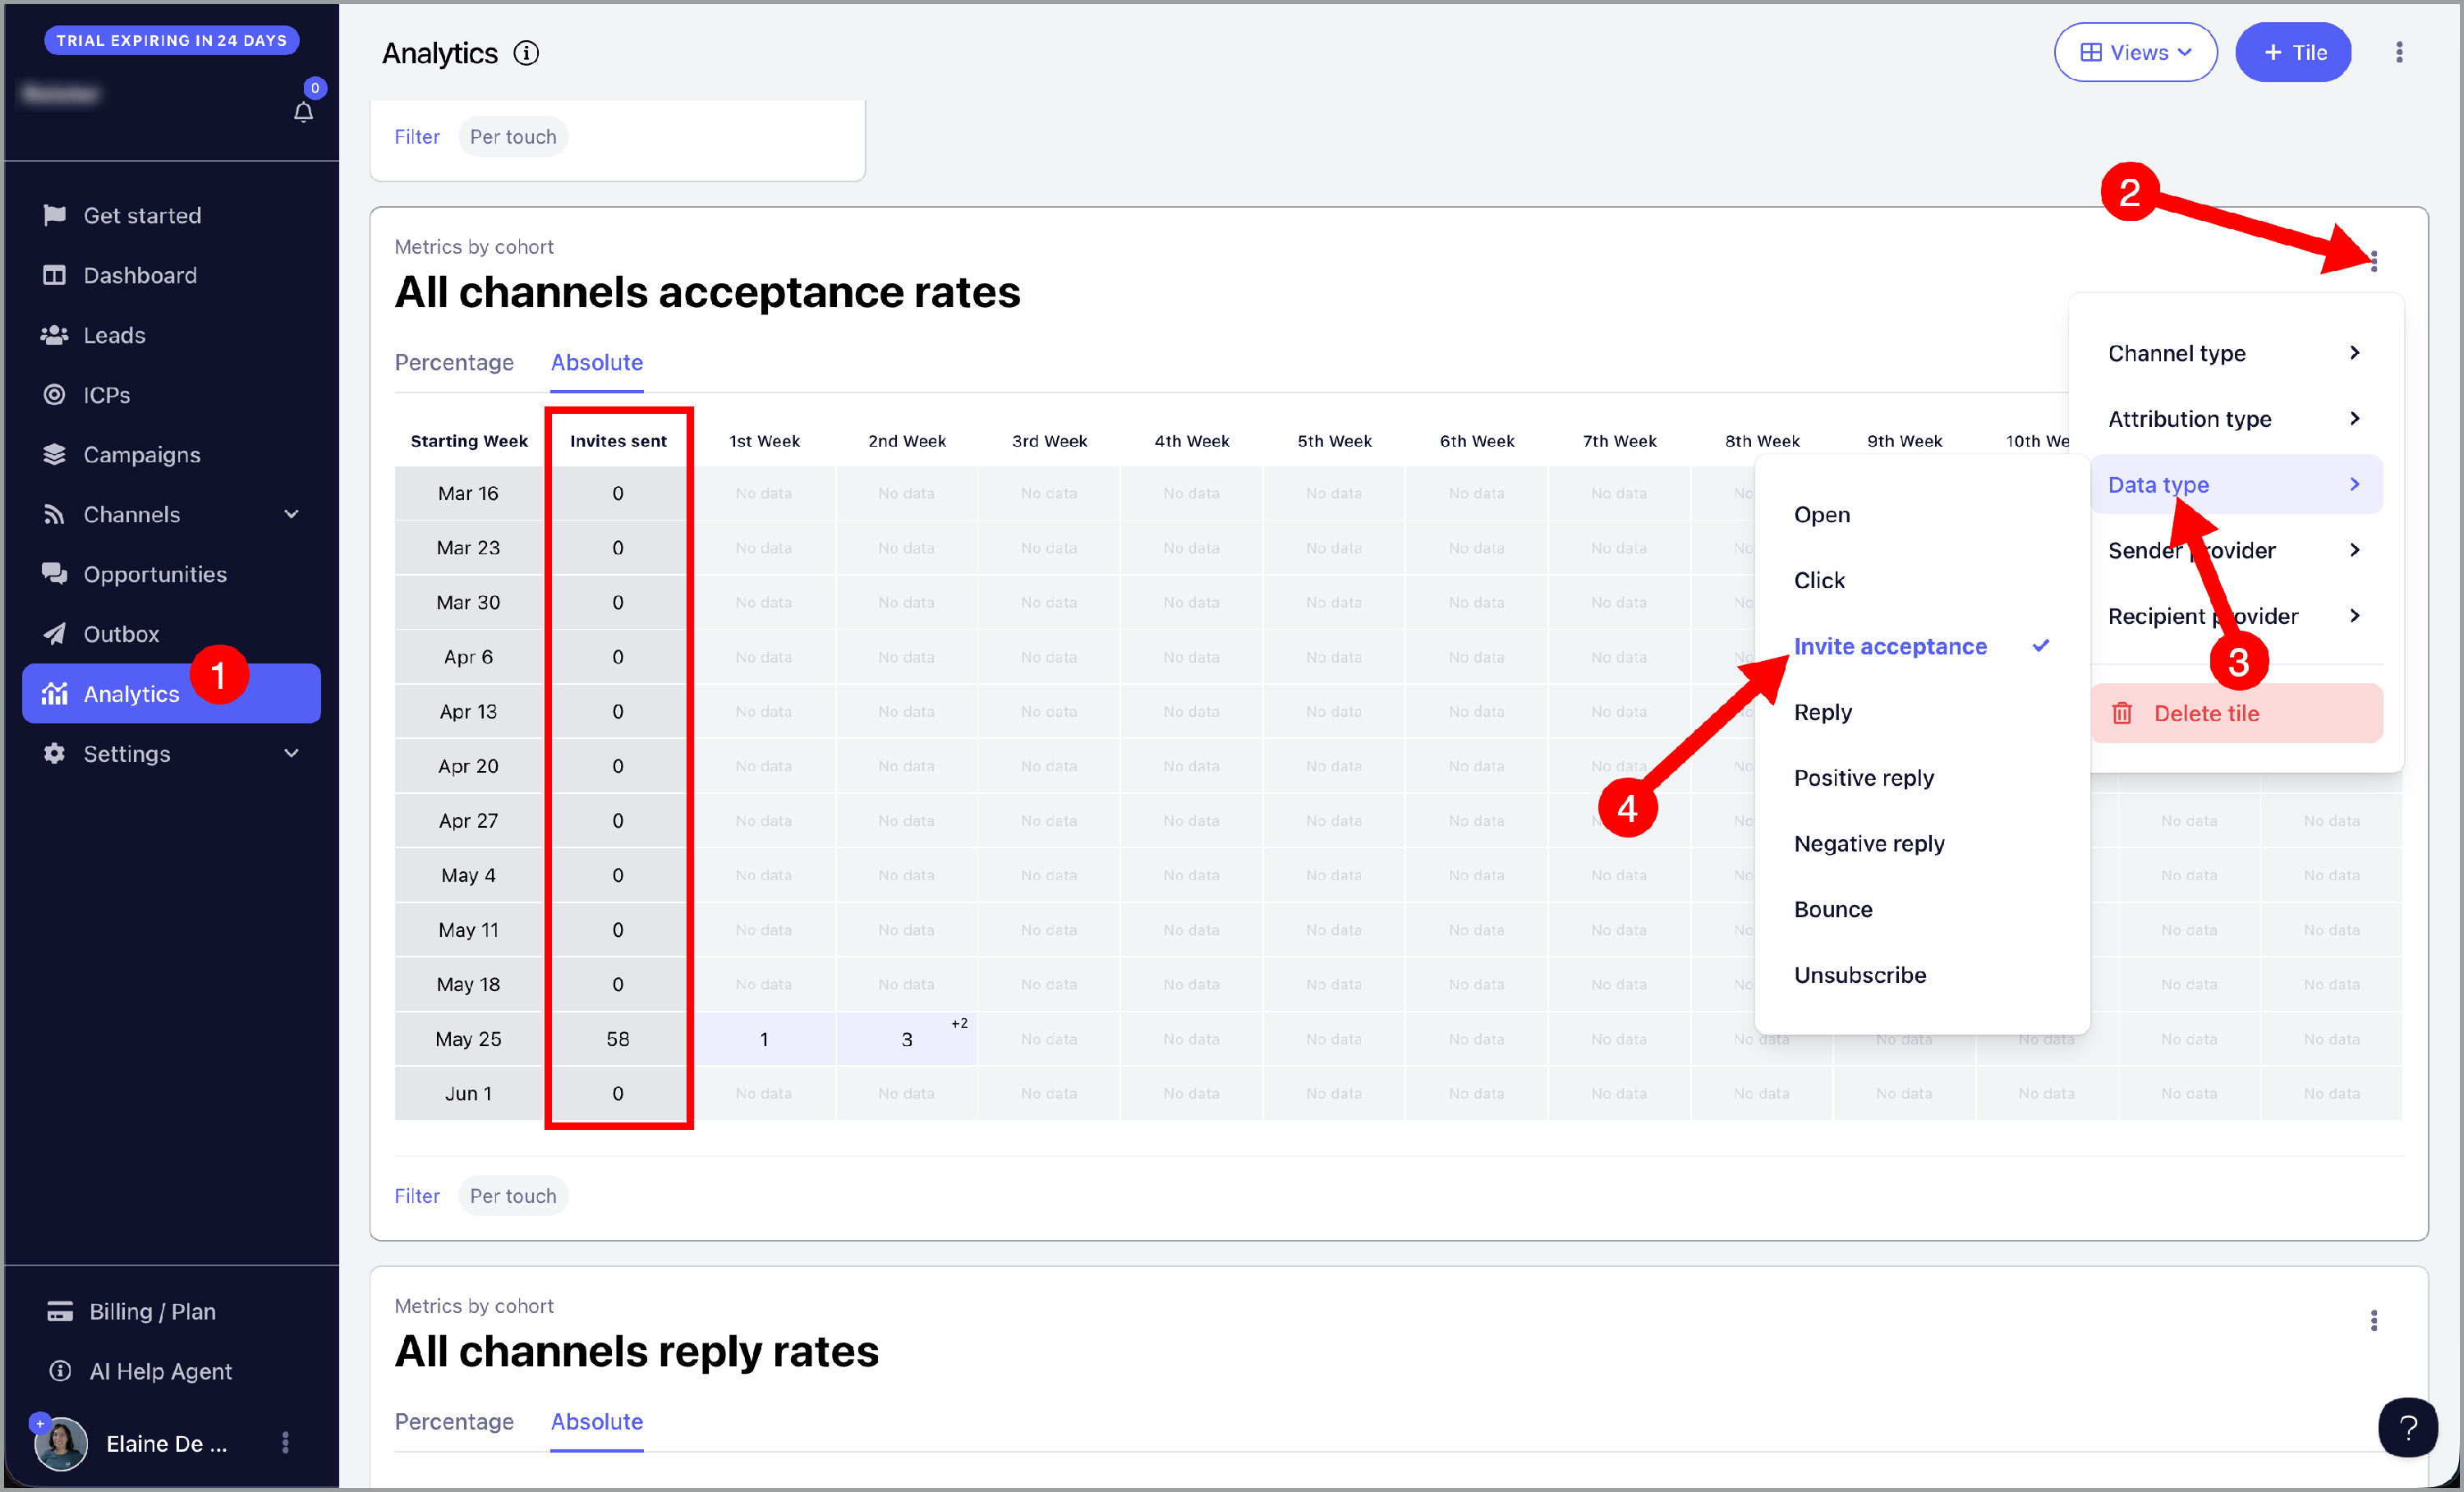Image resolution: width=2464 pixels, height=1492 pixels.
Task: Click Filter link below acceptance rates table
Action: (x=417, y=1195)
